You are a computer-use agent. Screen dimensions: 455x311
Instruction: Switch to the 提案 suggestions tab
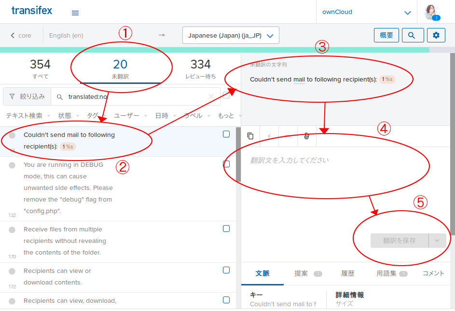[302, 273]
